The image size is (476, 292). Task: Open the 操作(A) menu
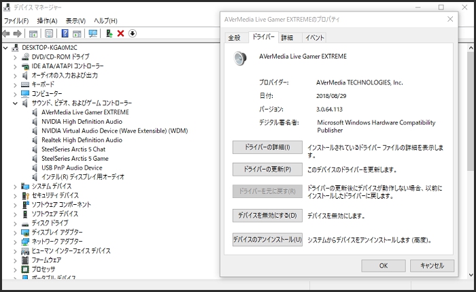47,20
